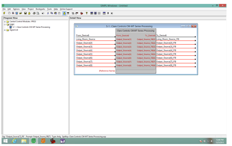Click the Output_Source[2] input signal
Image resolution: width=232 pixels, height=146 pixels.
coord(84,43)
